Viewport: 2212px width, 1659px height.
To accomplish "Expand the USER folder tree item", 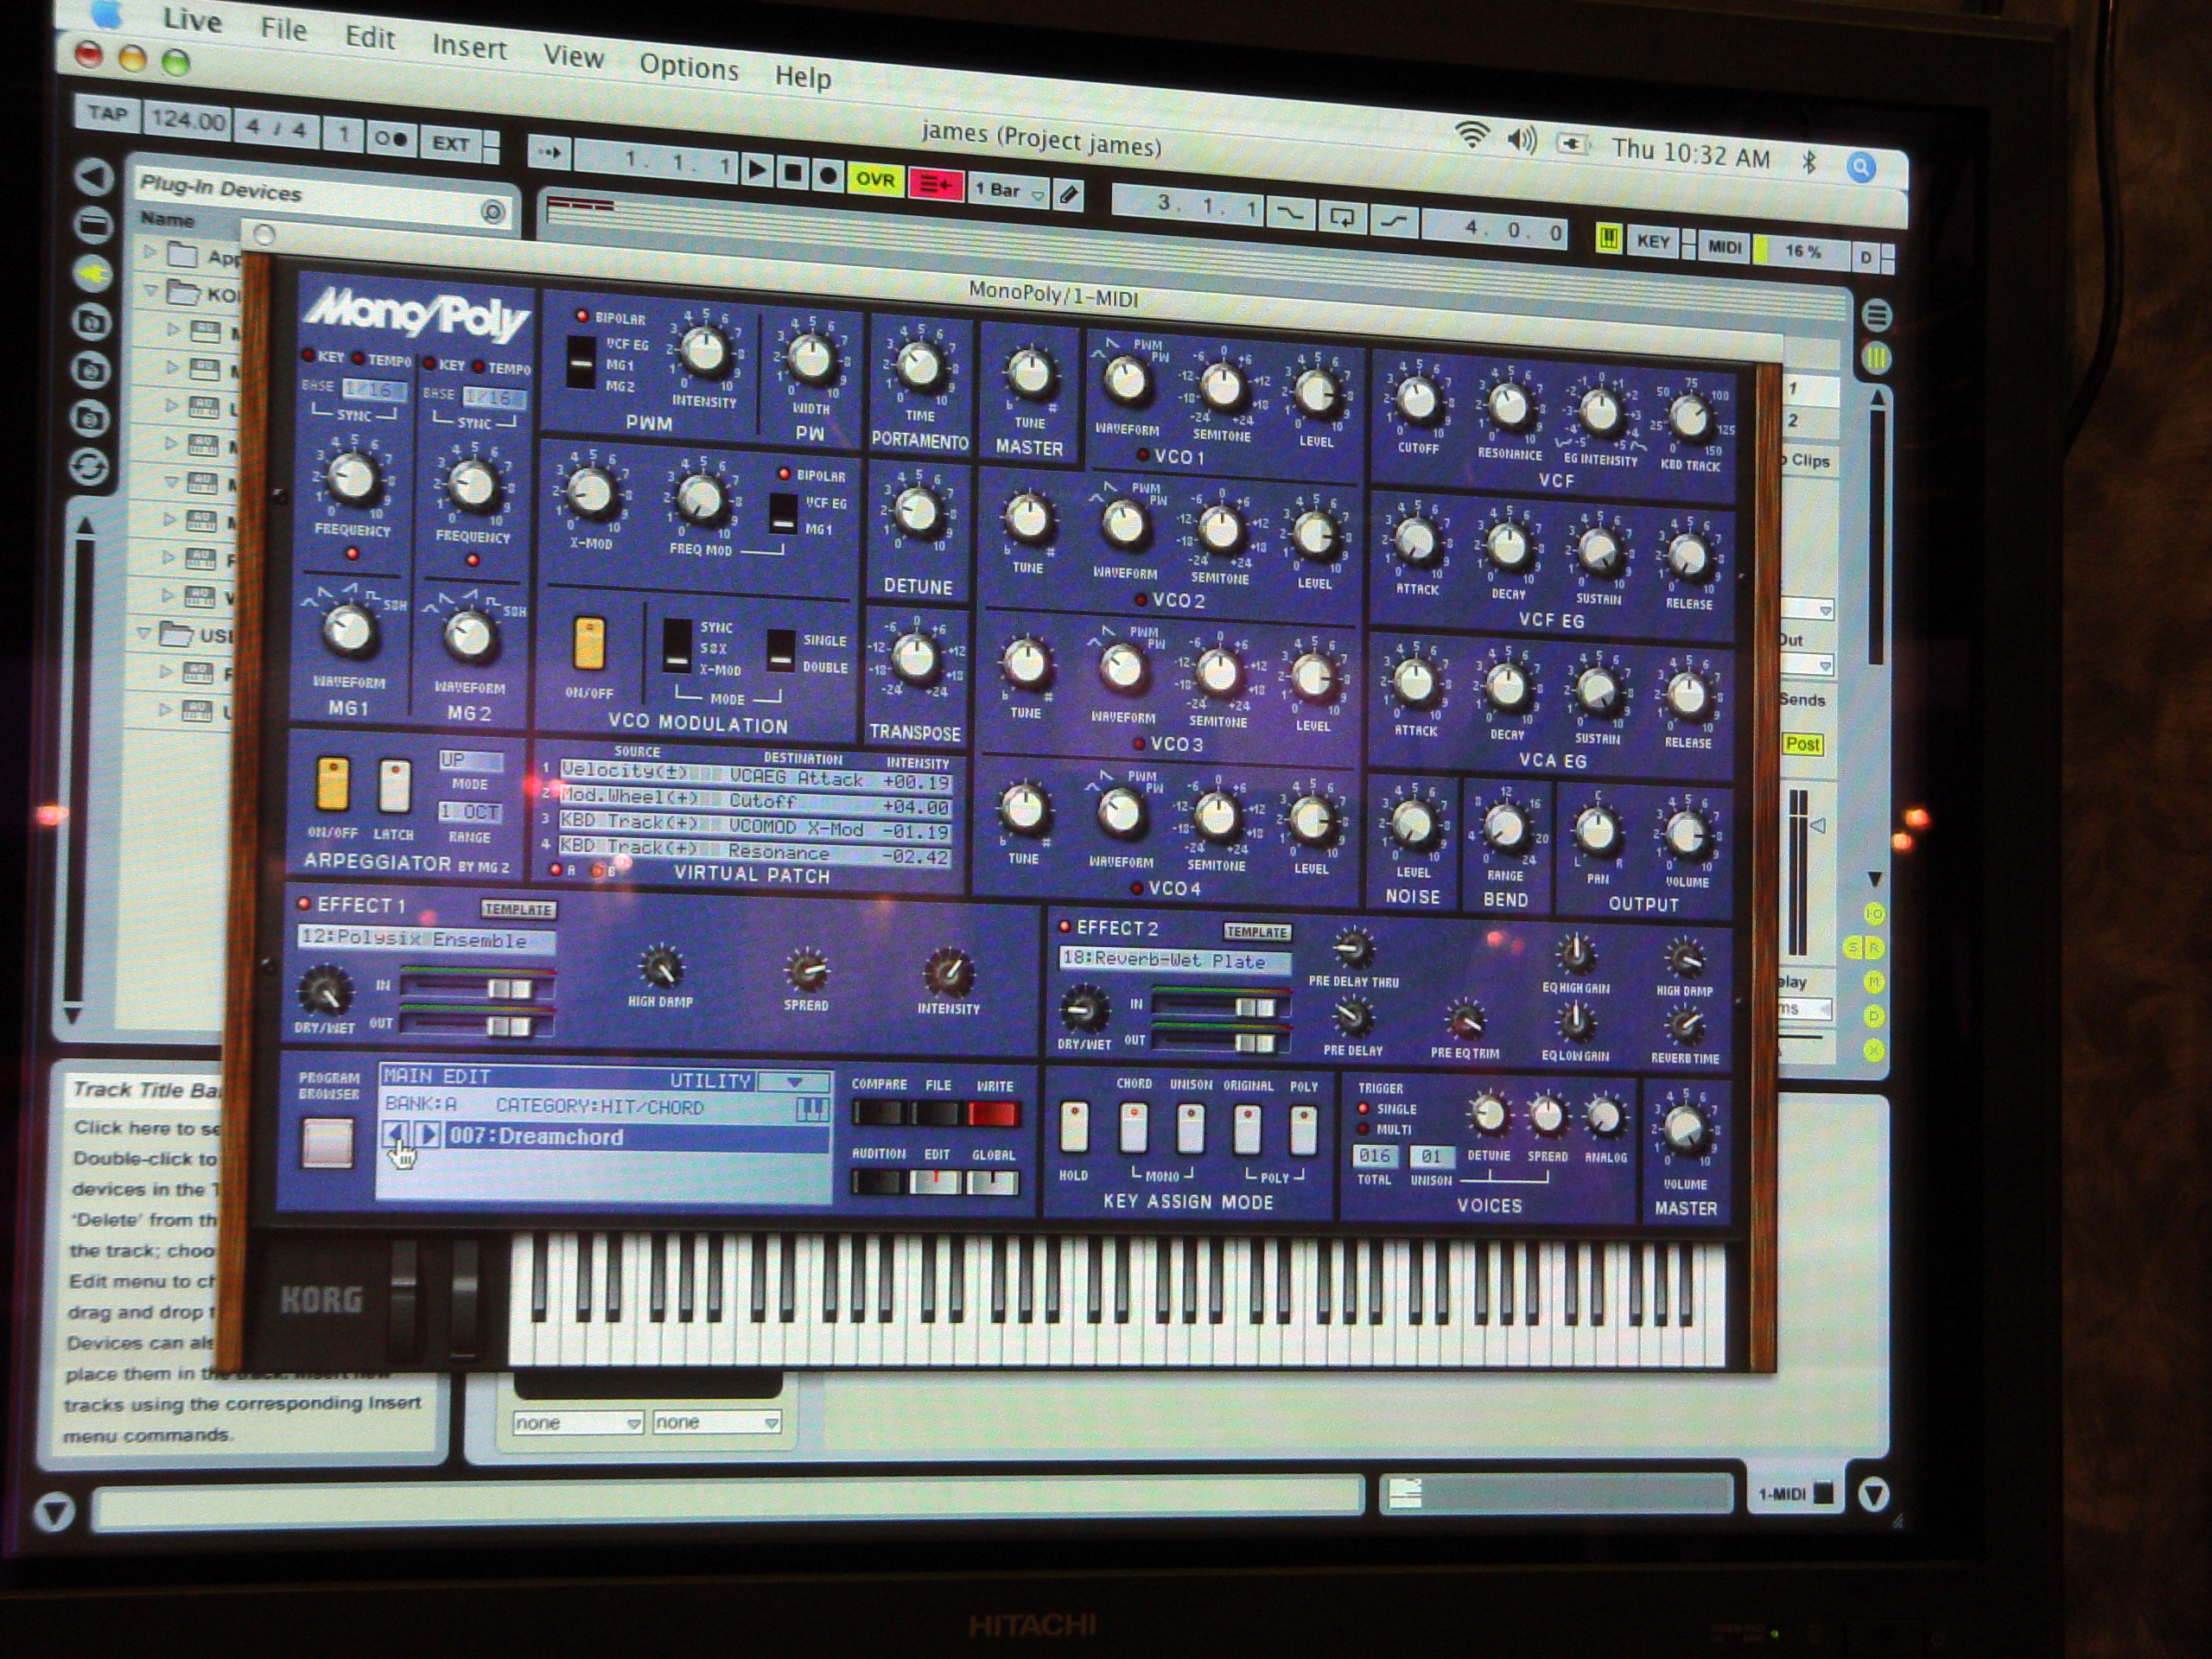I will 144,633.
